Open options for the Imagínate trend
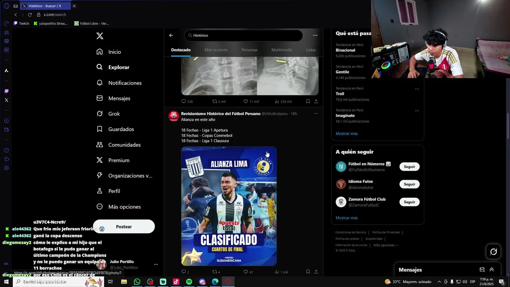 pos(417,110)
